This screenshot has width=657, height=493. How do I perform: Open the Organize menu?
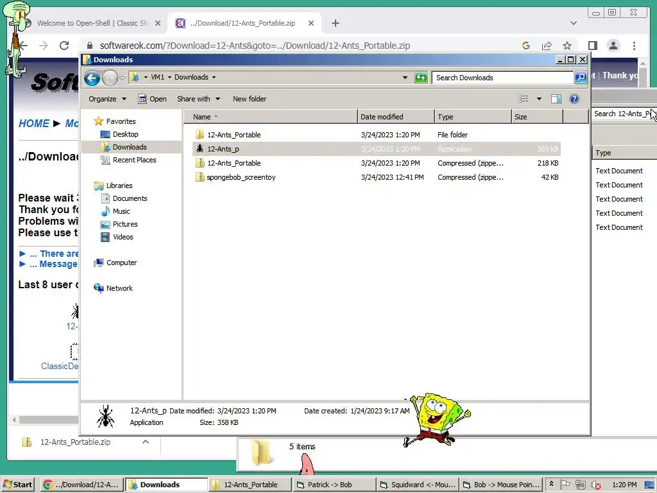pyautogui.click(x=107, y=99)
